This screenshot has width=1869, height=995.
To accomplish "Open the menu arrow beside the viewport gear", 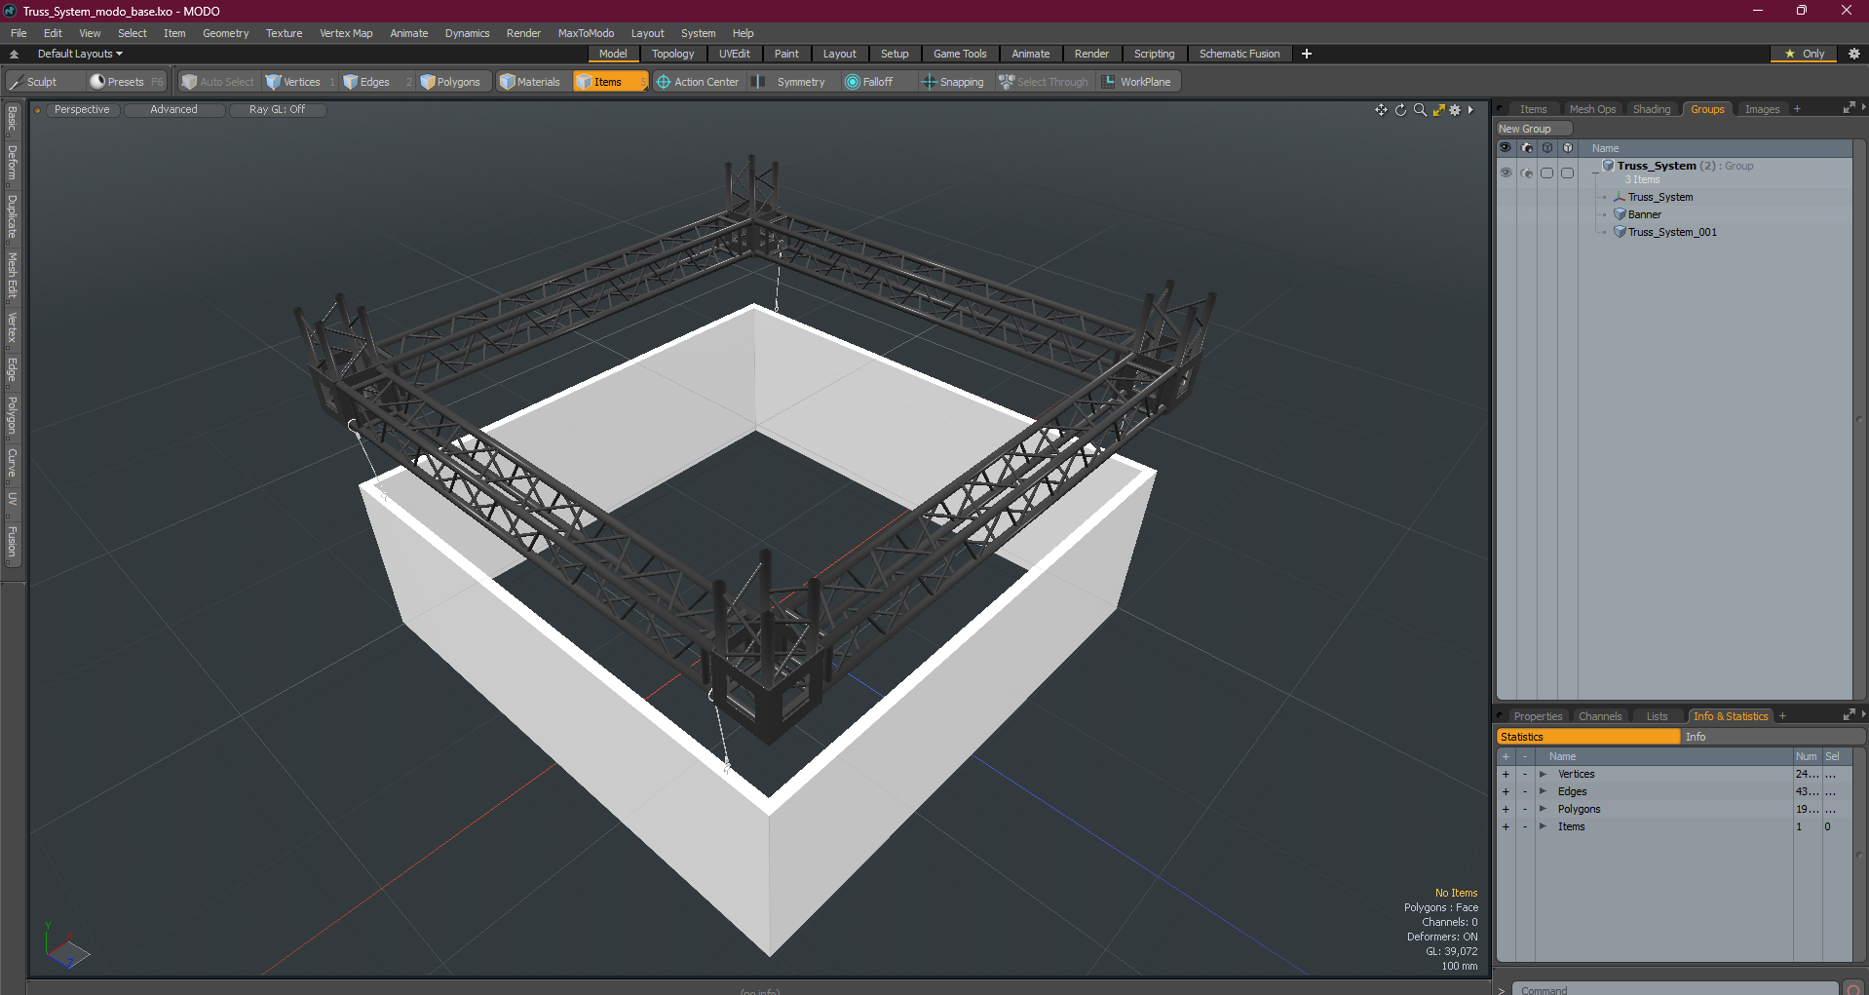I will tap(1470, 110).
